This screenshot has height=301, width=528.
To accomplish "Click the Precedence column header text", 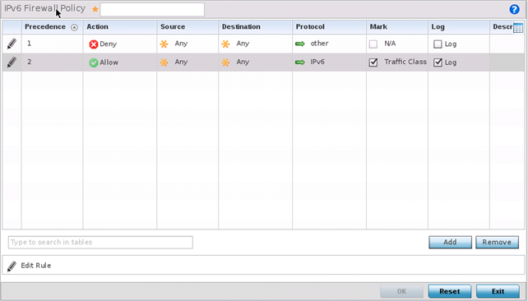I will 45,27.
